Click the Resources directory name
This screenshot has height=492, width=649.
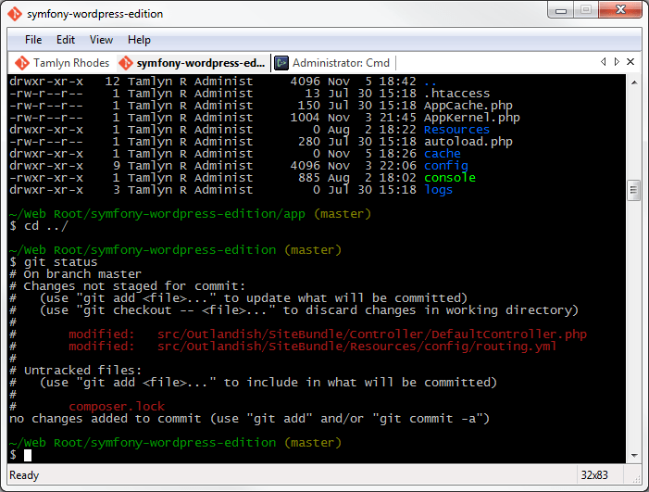click(456, 130)
